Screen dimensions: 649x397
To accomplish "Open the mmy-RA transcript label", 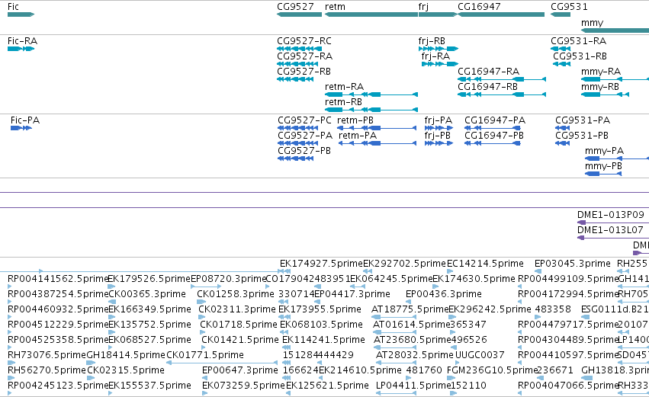I will (x=601, y=72).
